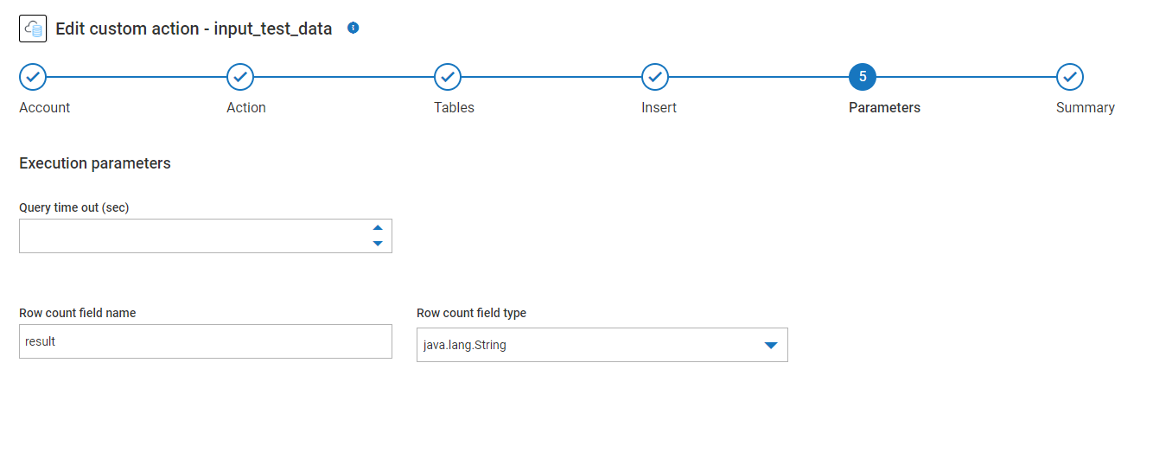
Task: Decrease query time out with down arrow
Action: (x=378, y=244)
